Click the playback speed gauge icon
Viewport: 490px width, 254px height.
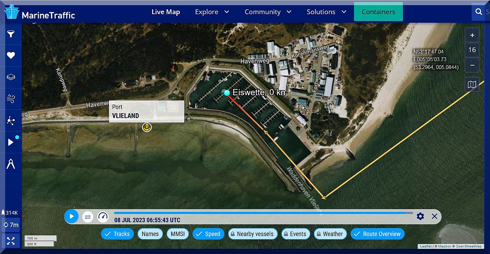[103, 216]
